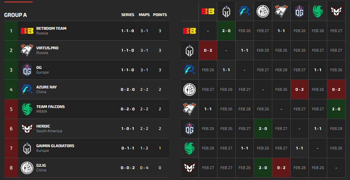Click Team Falcons logo in standings list
Screen dimensions: 350x180
[27, 109]
